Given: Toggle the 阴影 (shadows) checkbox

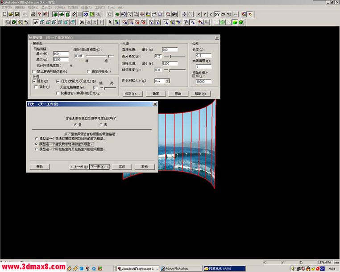Looking at the screenshot, I should (34, 81).
